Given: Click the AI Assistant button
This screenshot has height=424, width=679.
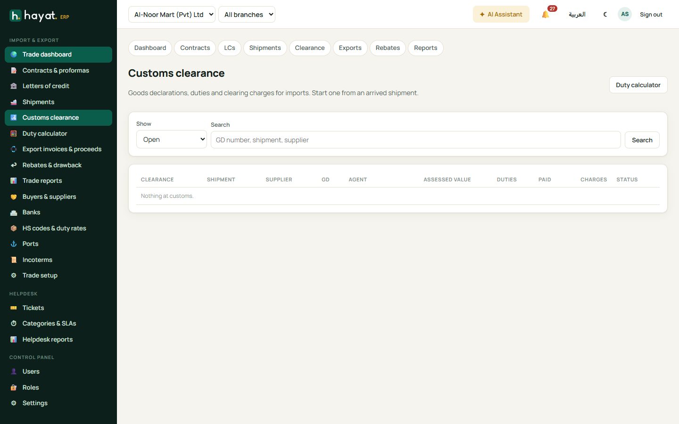Looking at the screenshot, I should (x=501, y=15).
